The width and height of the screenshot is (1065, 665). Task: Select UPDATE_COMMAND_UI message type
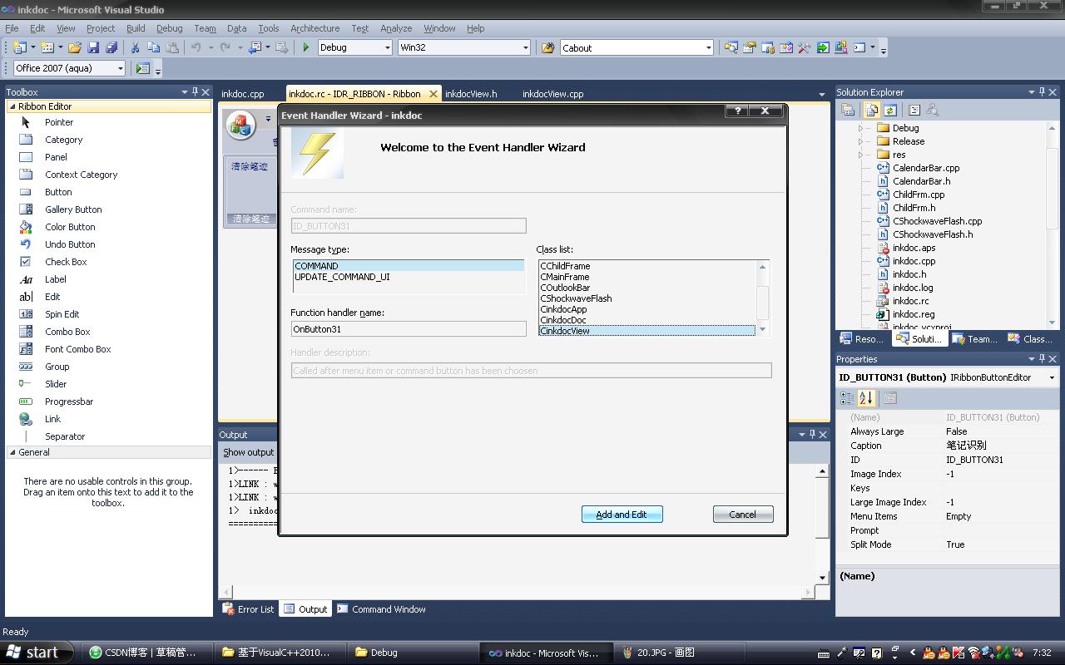pyautogui.click(x=342, y=277)
